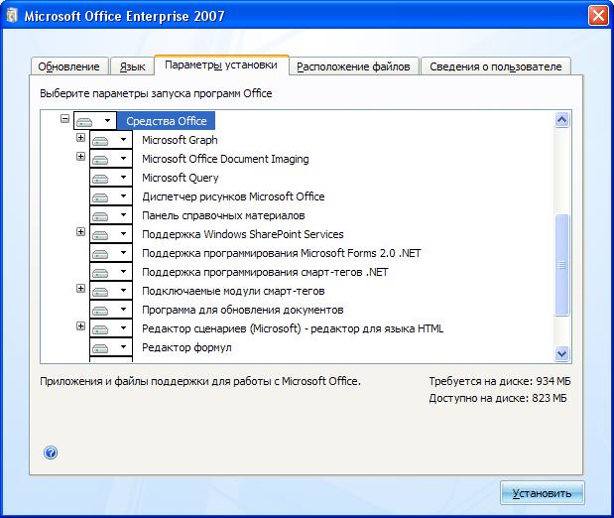Screen dimensions: 614x518
Task: Expand the Microsoft Office Document Imaging node
Action: [81, 157]
